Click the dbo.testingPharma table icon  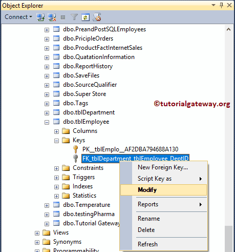pyautogui.click(x=56, y=214)
